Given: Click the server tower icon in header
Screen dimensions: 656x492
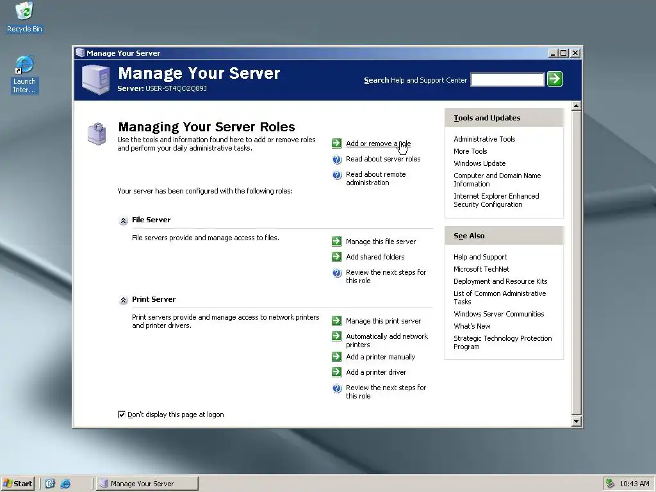Looking at the screenshot, I should pyautogui.click(x=96, y=79).
